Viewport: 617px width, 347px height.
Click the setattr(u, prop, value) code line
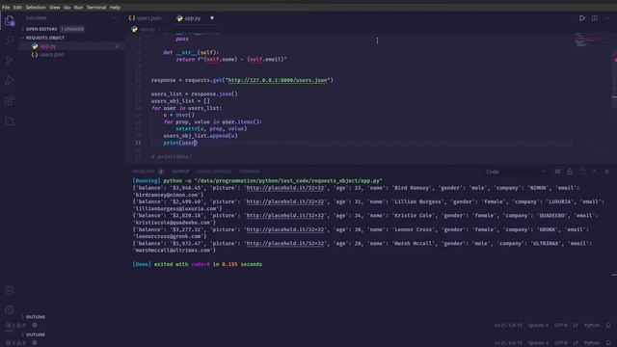point(211,128)
